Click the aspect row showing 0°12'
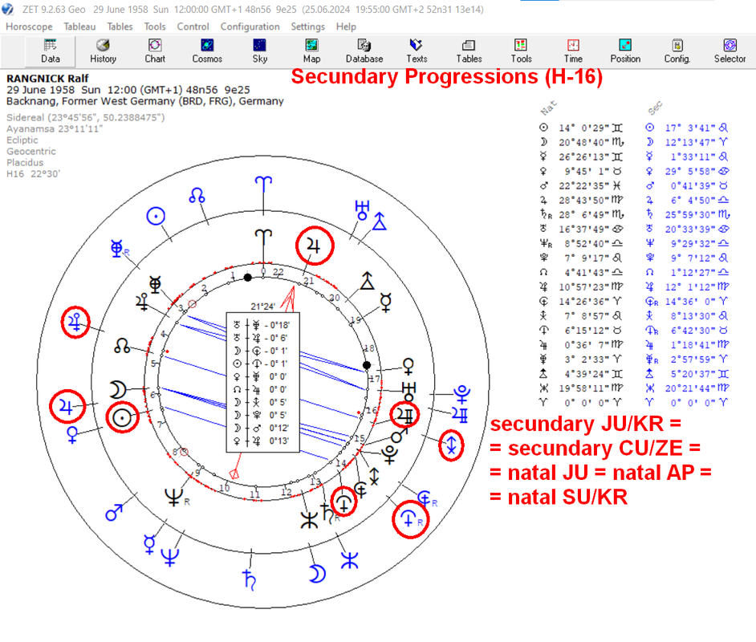This screenshot has height=642, width=756. click(263, 428)
